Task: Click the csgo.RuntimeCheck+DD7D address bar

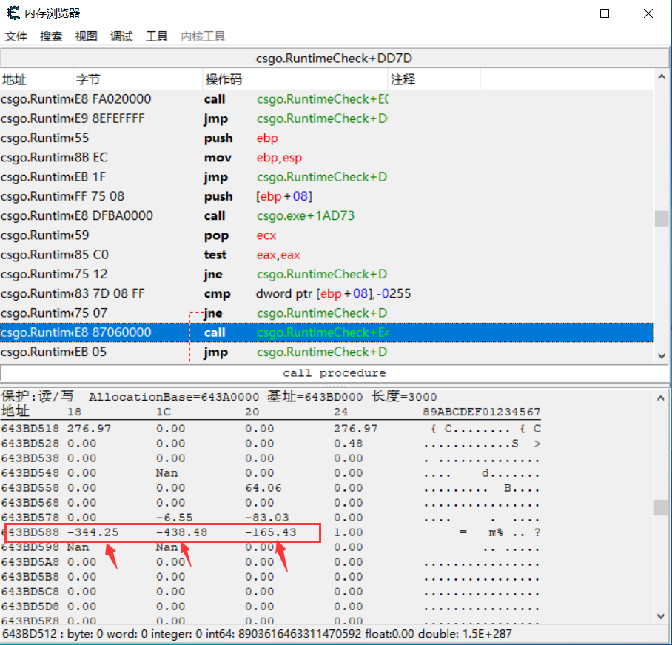Action: pyautogui.click(x=334, y=58)
